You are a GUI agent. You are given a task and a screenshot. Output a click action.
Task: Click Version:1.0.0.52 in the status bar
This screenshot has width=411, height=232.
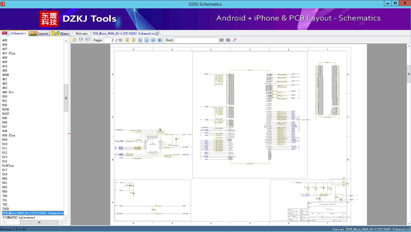(13, 229)
